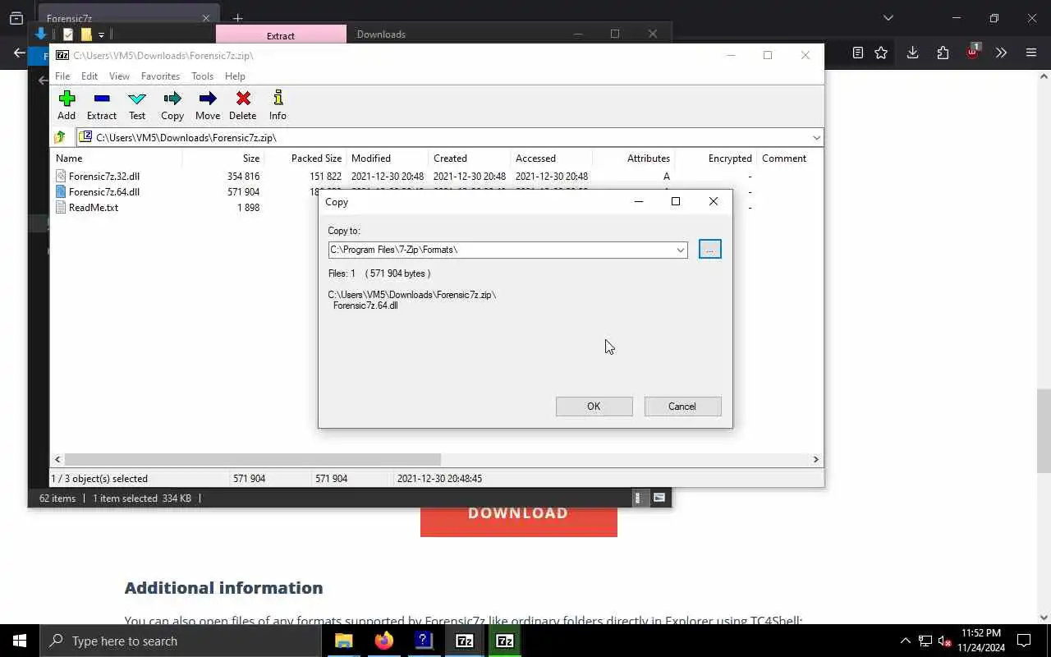Click the volume muted tray icon
Viewport: 1051px width, 657px height.
tap(944, 641)
